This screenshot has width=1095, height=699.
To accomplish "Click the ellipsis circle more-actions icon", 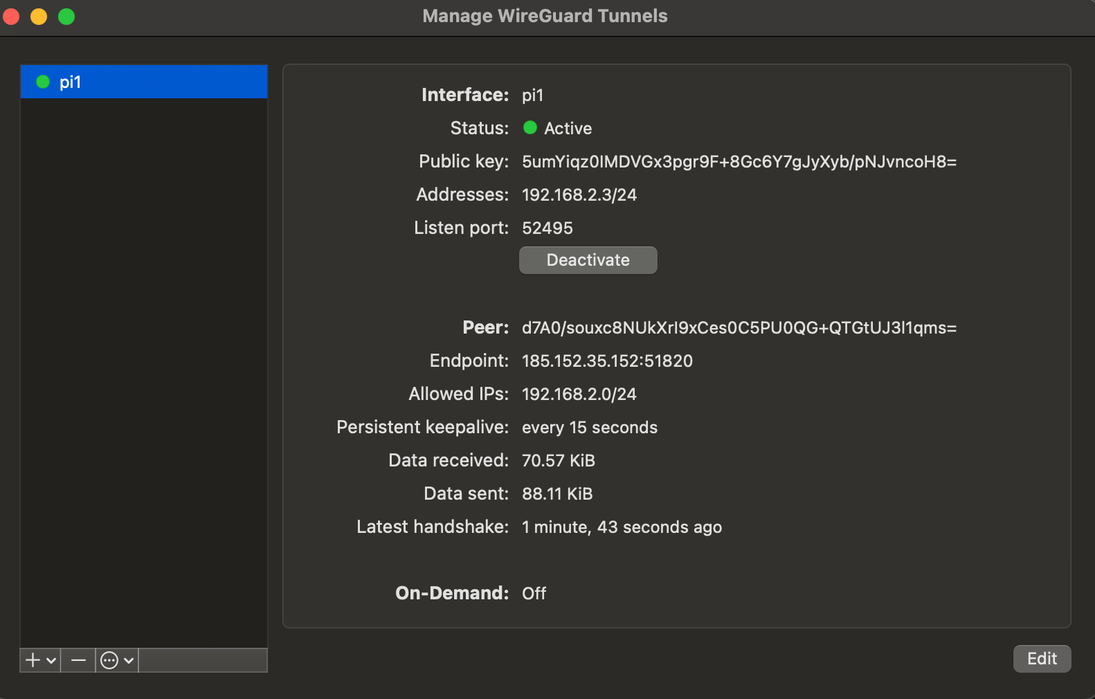I will coord(109,660).
